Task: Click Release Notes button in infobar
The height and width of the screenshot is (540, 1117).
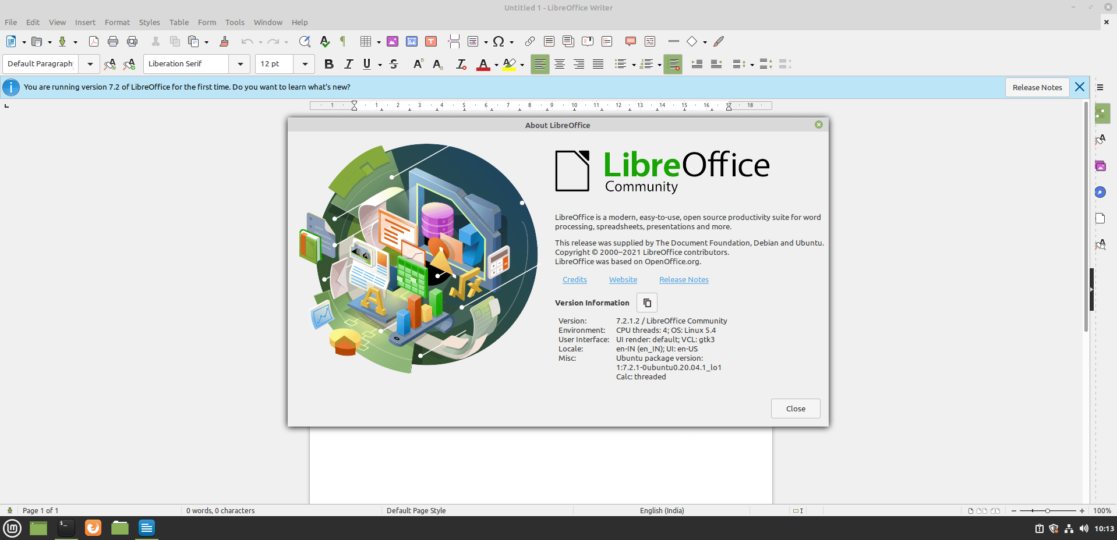Action: point(1037,87)
